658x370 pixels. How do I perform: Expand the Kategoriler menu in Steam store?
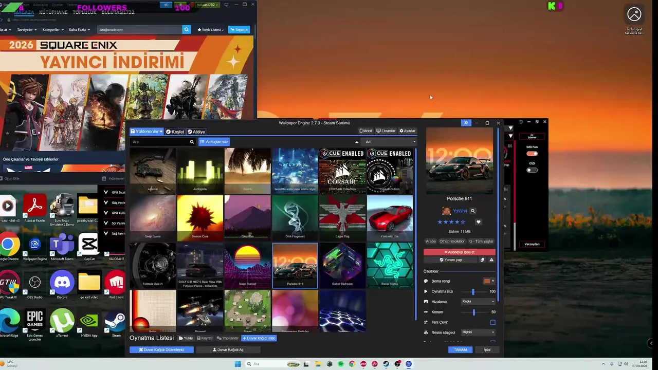pos(53,30)
